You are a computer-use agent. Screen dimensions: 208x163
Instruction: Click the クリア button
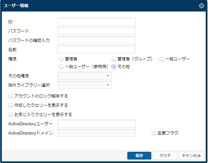point(165,156)
